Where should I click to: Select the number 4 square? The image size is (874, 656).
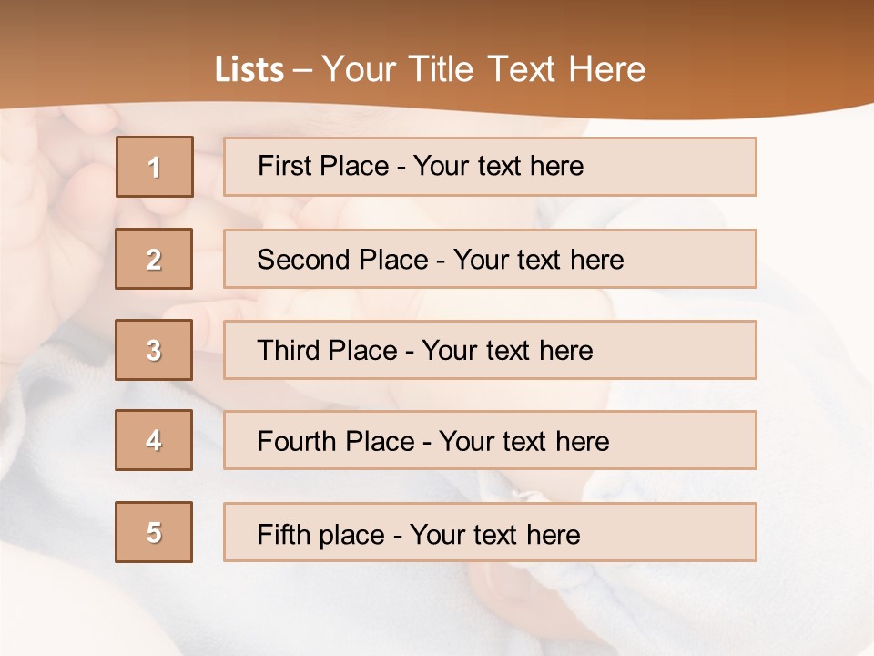pyautogui.click(x=154, y=440)
